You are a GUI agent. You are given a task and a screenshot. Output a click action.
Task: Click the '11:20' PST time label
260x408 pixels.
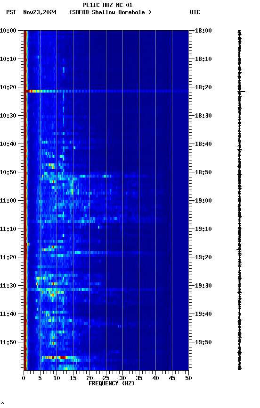pos(8,258)
